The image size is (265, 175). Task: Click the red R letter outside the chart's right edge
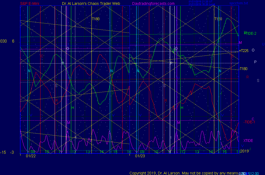click(247, 77)
